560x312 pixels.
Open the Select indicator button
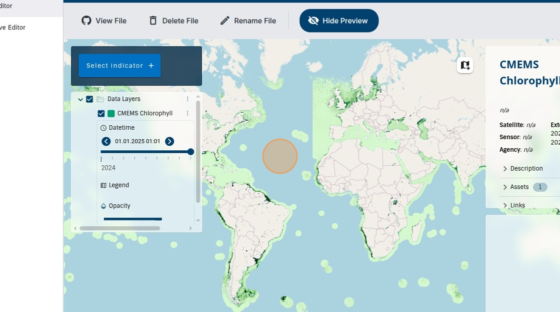click(119, 65)
